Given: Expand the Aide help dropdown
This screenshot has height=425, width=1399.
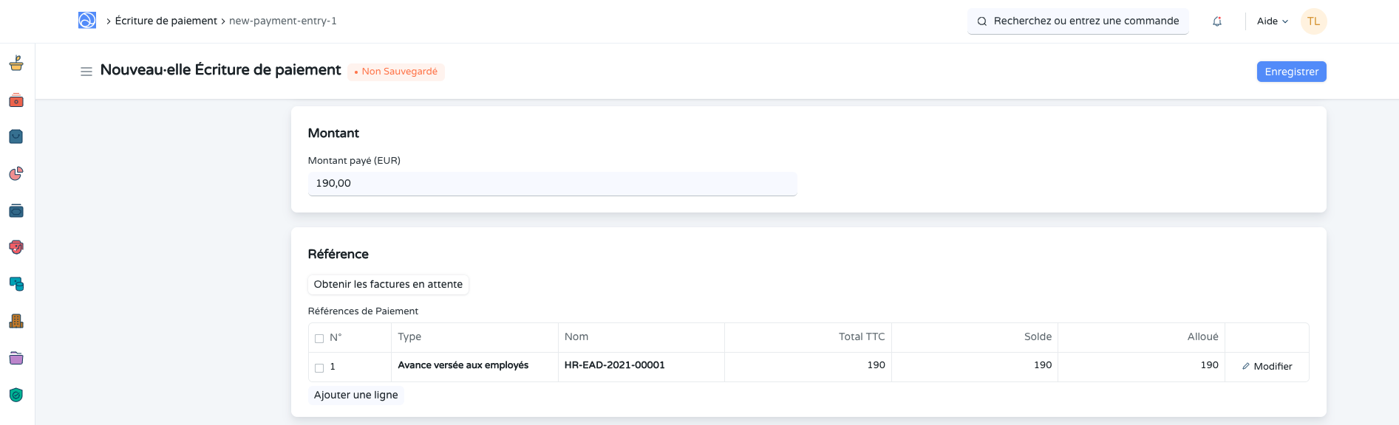Looking at the screenshot, I should [x=1272, y=21].
